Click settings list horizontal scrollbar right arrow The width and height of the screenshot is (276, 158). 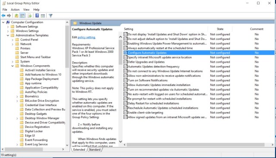pos(273,145)
